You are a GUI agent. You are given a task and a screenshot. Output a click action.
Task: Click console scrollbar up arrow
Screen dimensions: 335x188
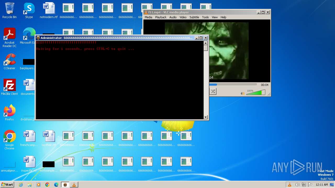206,43
